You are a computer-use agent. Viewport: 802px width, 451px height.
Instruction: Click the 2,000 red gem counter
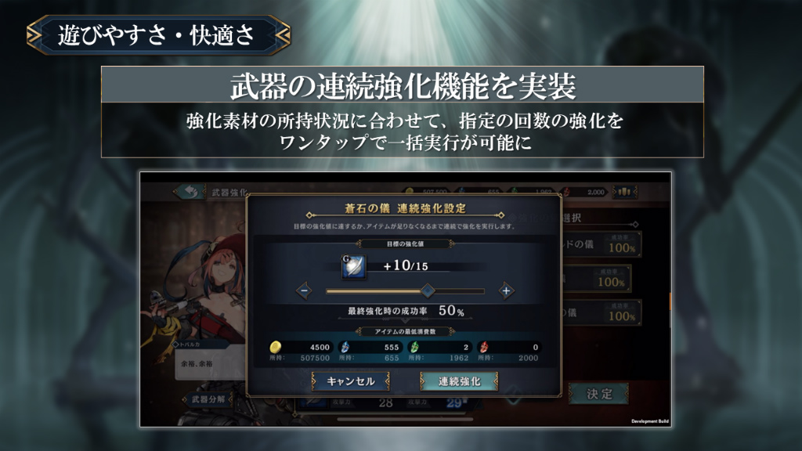pos(585,193)
